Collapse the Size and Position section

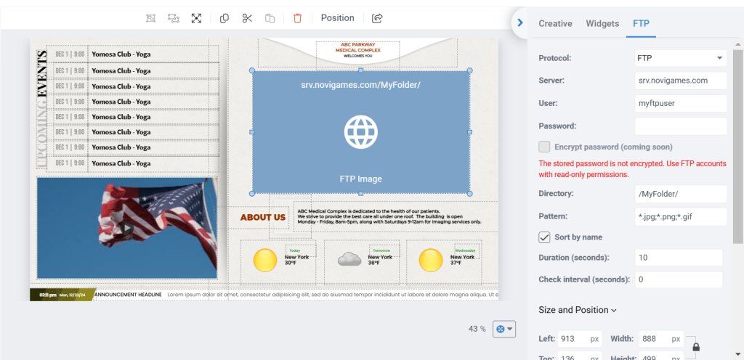pyautogui.click(x=578, y=310)
